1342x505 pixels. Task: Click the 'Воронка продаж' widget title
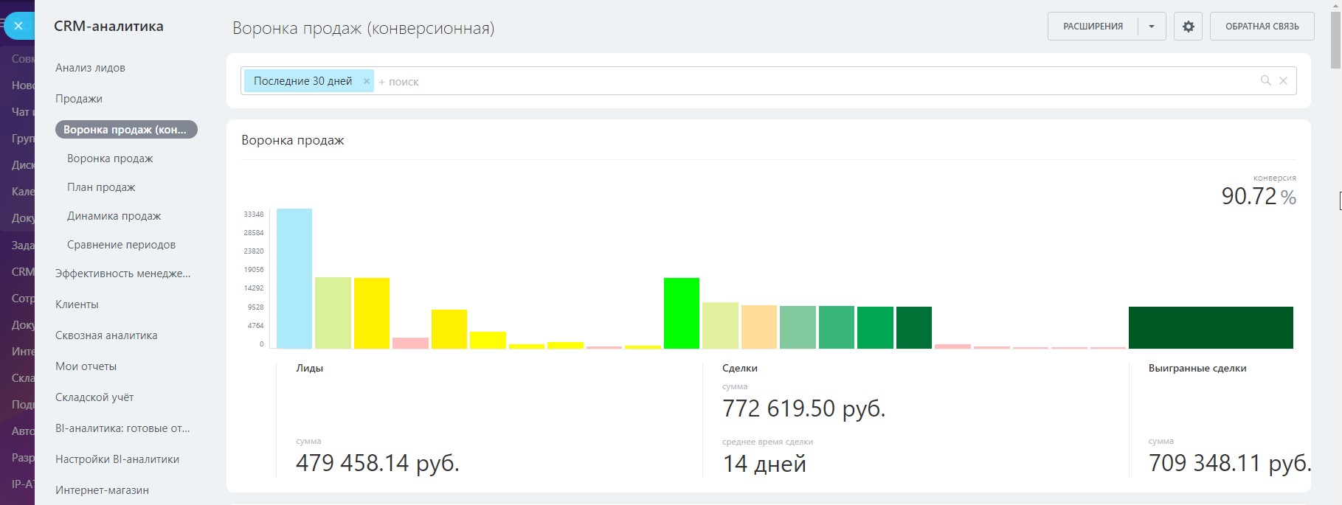[x=293, y=140]
